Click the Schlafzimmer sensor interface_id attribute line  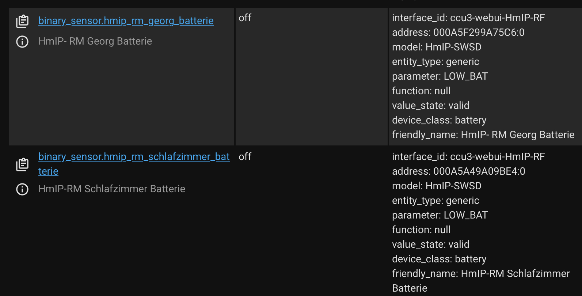(468, 157)
